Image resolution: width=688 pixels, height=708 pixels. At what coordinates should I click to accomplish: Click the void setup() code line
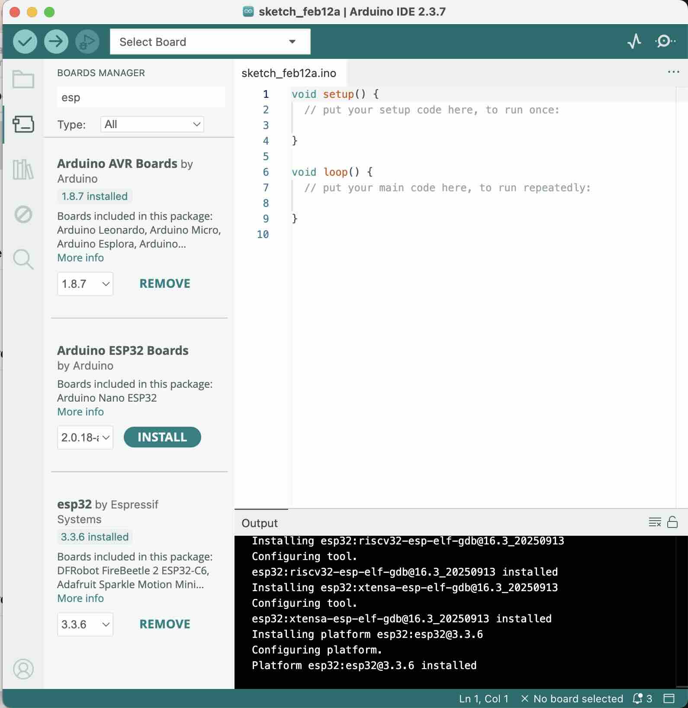(x=335, y=94)
